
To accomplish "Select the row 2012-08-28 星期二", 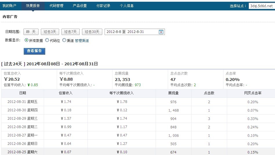I will (138, 127).
